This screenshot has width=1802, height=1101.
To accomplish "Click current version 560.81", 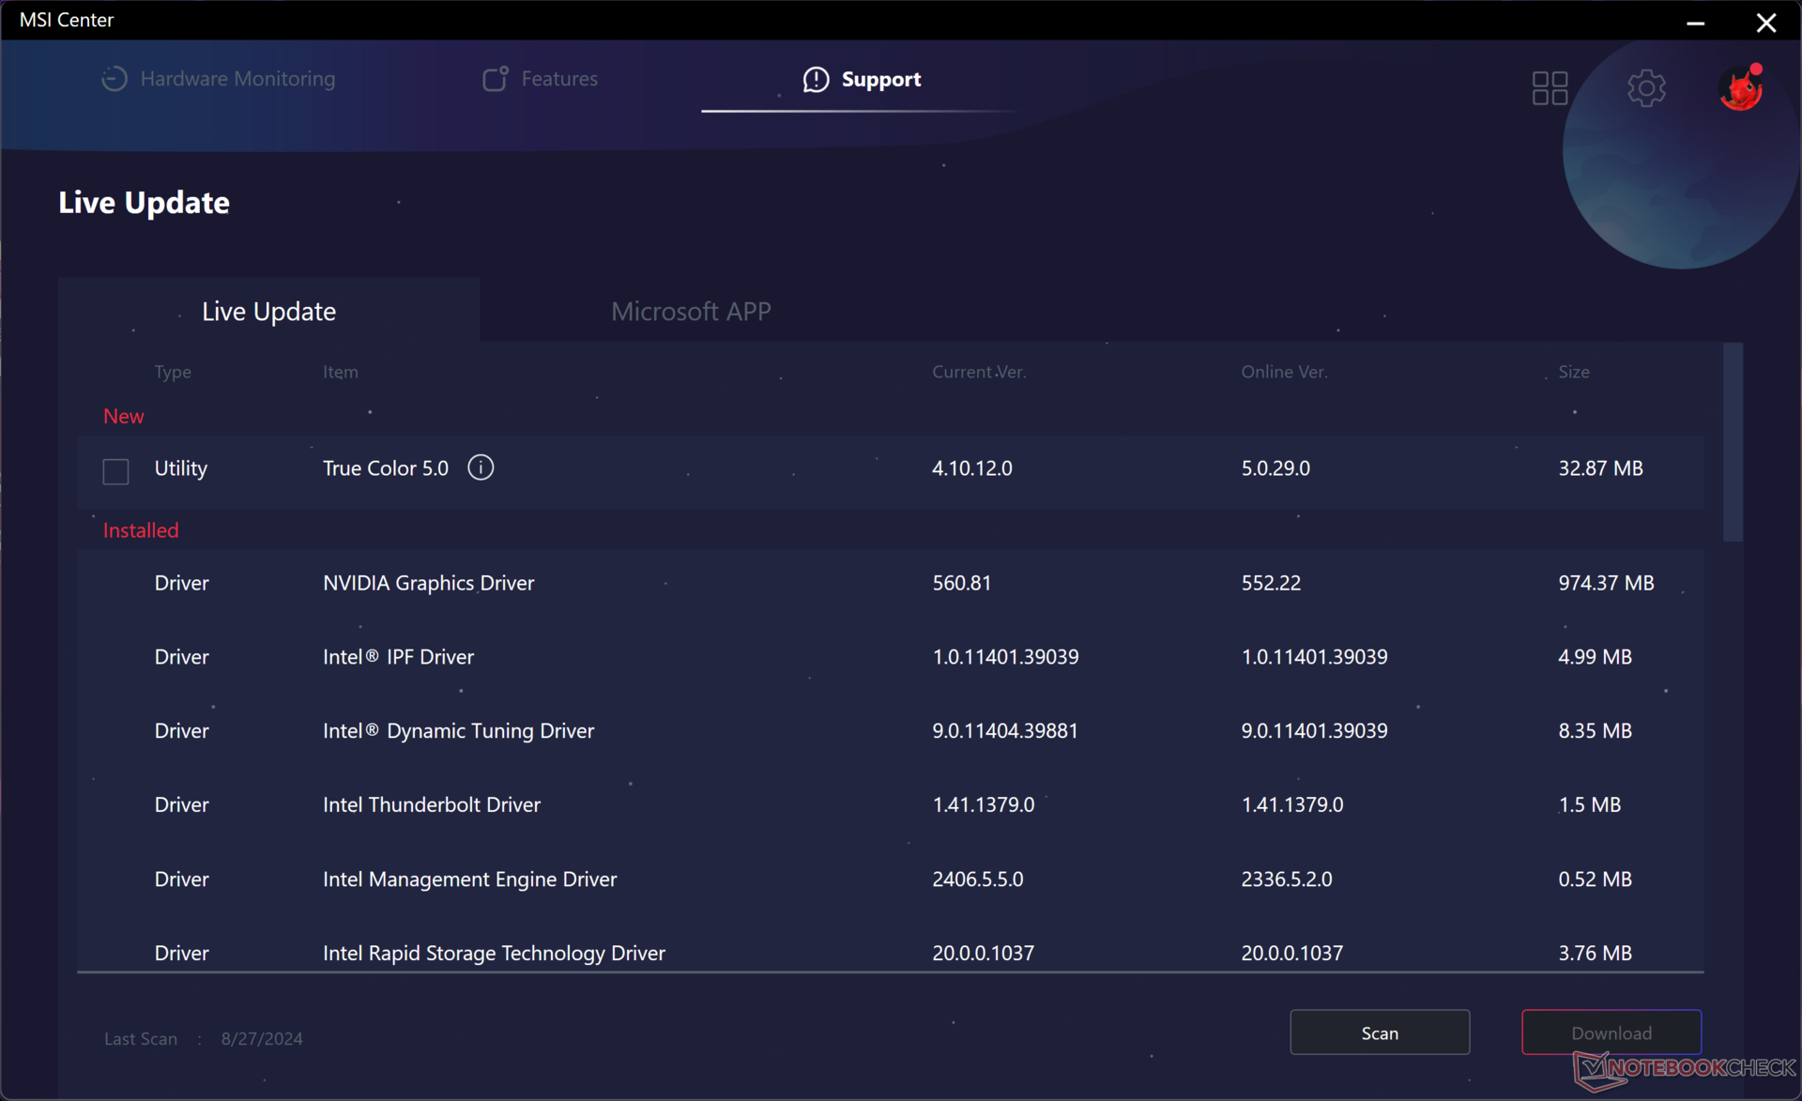I will (961, 583).
